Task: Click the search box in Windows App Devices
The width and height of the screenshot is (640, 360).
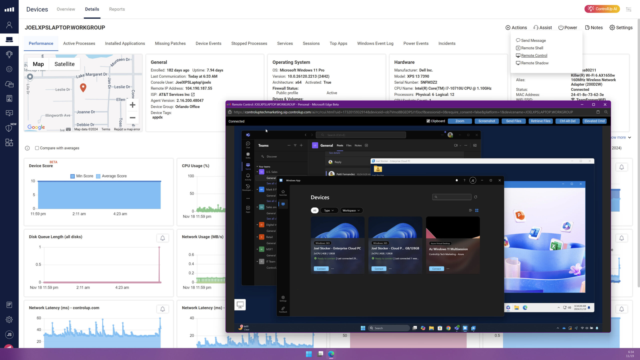Action: coord(452,197)
